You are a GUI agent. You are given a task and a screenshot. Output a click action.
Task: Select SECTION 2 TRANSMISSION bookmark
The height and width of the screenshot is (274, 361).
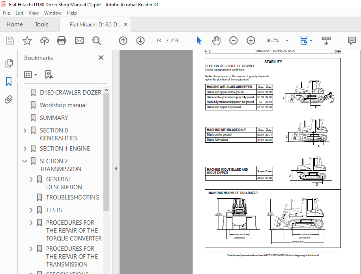click(x=60, y=165)
